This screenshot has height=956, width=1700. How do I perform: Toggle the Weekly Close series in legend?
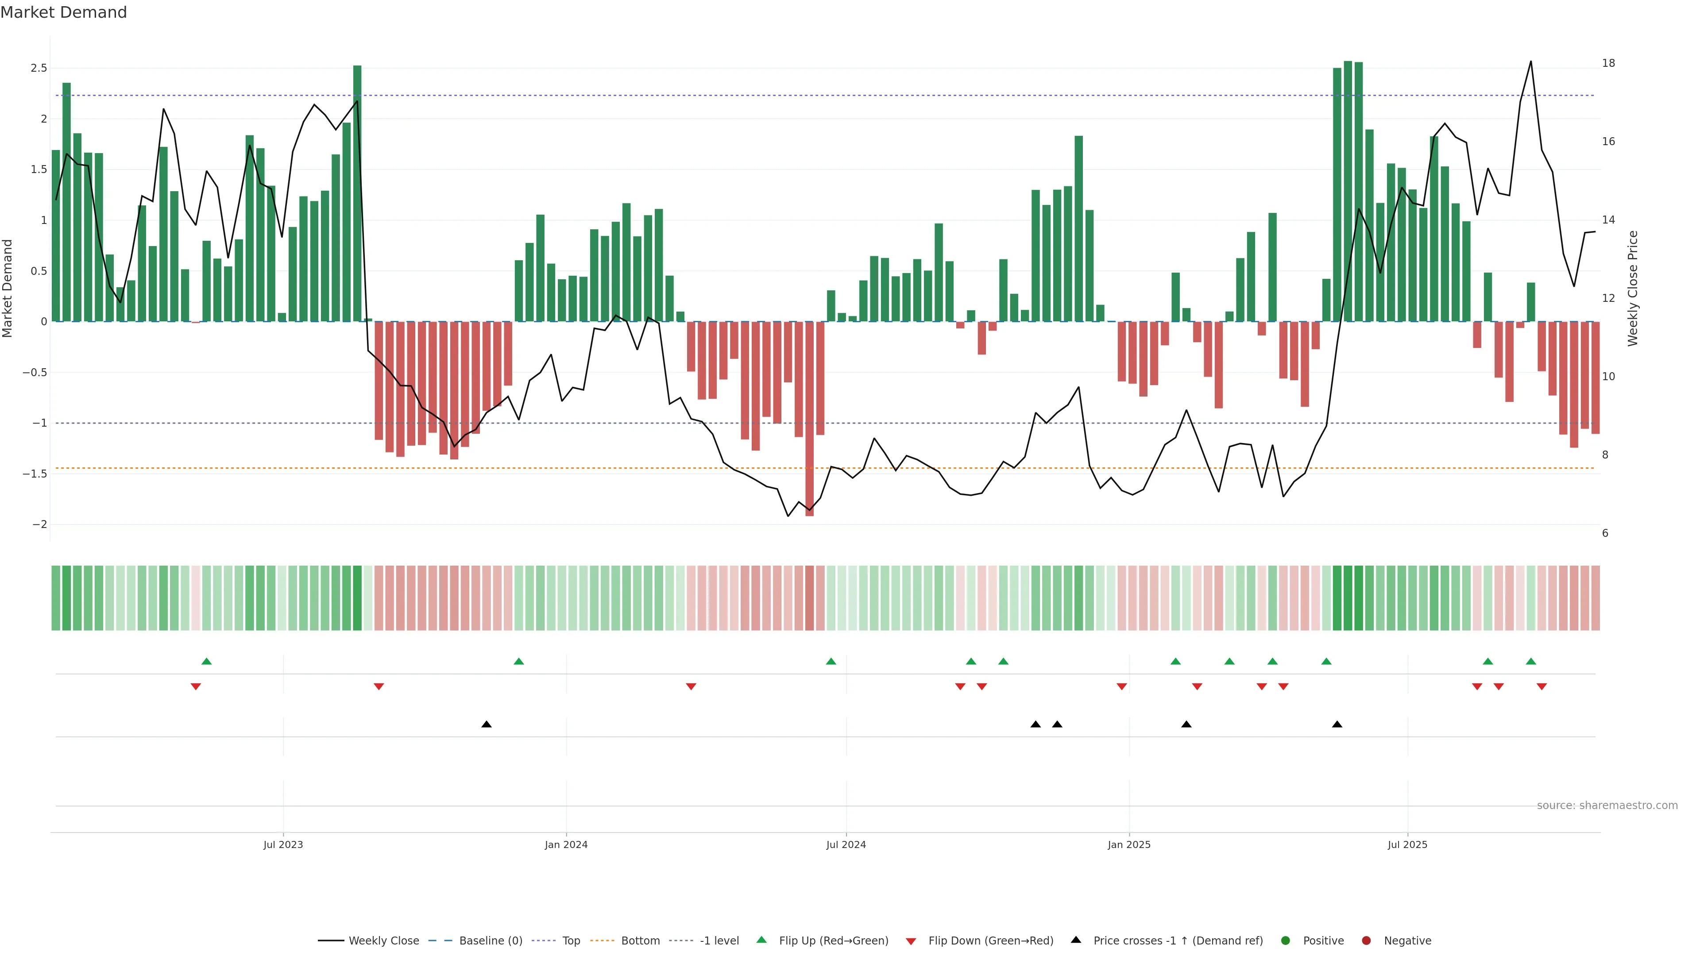pyautogui.click(x=383, y=941)
